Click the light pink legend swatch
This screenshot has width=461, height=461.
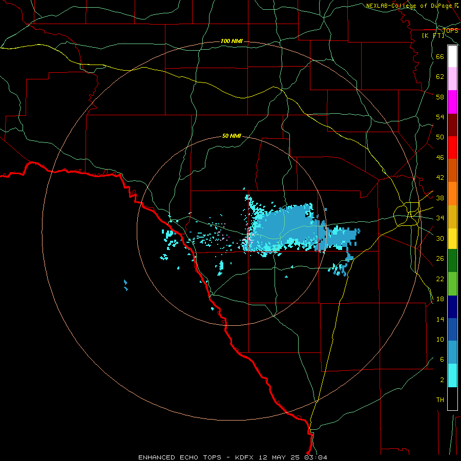(x=452, y=79)
